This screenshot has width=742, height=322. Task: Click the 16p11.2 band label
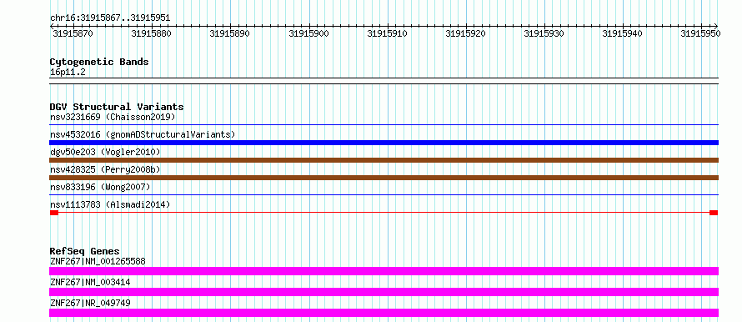pos(68,73)
